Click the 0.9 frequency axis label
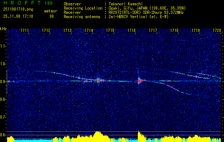The width and height of the screenshot is (224, 142). (3, 82)
